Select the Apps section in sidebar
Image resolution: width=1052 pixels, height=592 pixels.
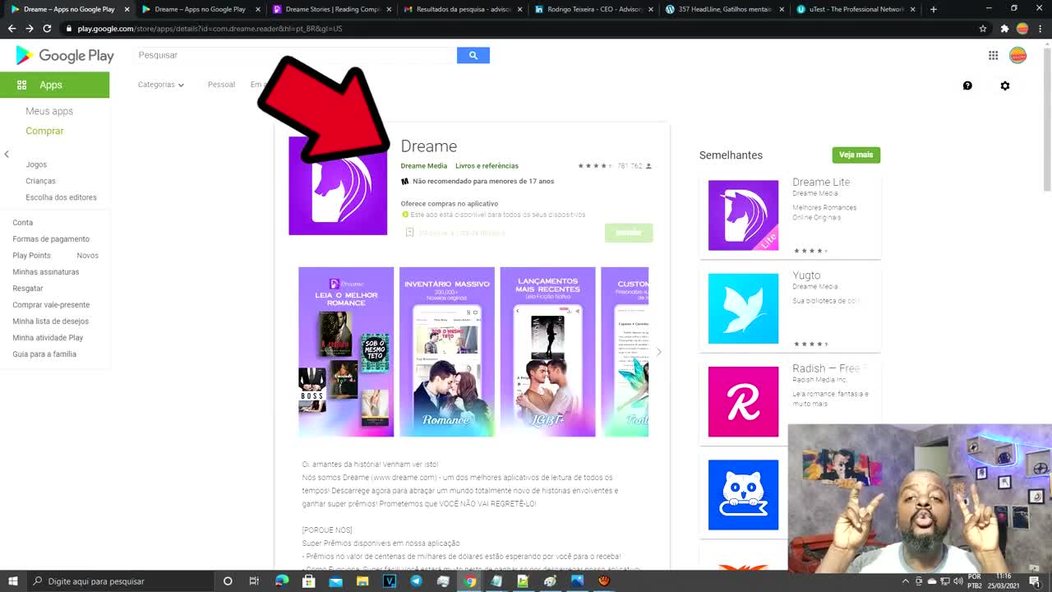click(x=54, y=85)
